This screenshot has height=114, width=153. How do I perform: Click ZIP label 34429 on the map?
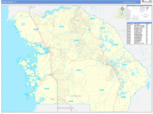pyautogui.click(x=42, y=54)
